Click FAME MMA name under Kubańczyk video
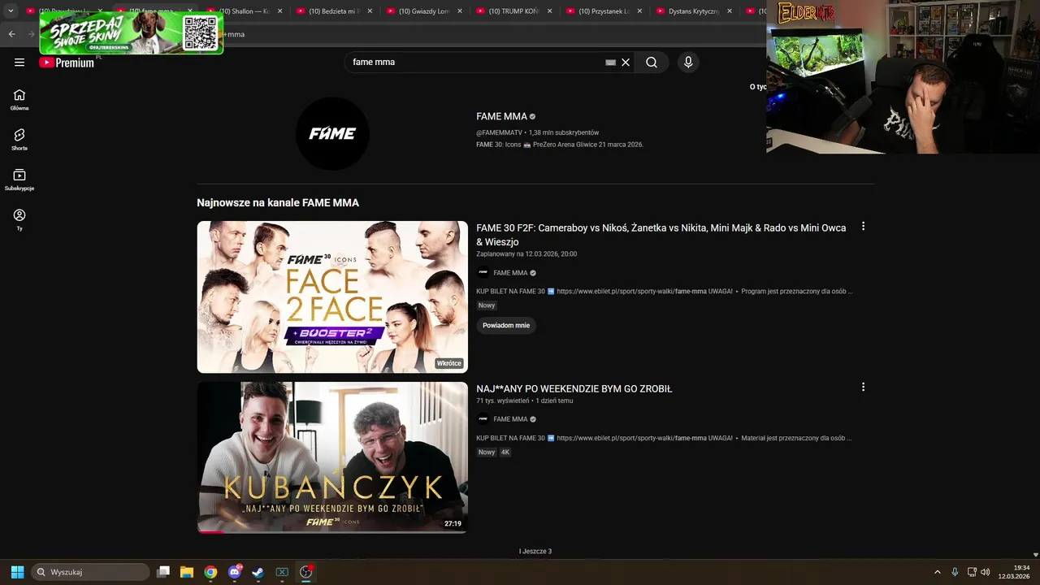The image size is (1040, 585). click(x=510, y=419)
